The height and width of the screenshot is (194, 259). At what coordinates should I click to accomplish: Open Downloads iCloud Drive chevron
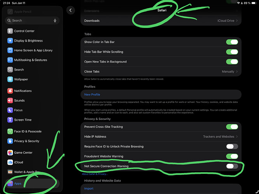pyautogui.click(x=237, y=21)
